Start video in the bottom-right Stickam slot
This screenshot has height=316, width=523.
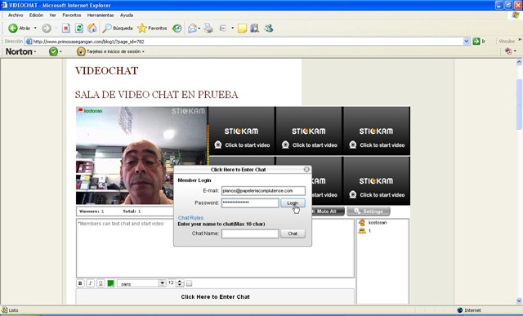(x=377, y=180)
